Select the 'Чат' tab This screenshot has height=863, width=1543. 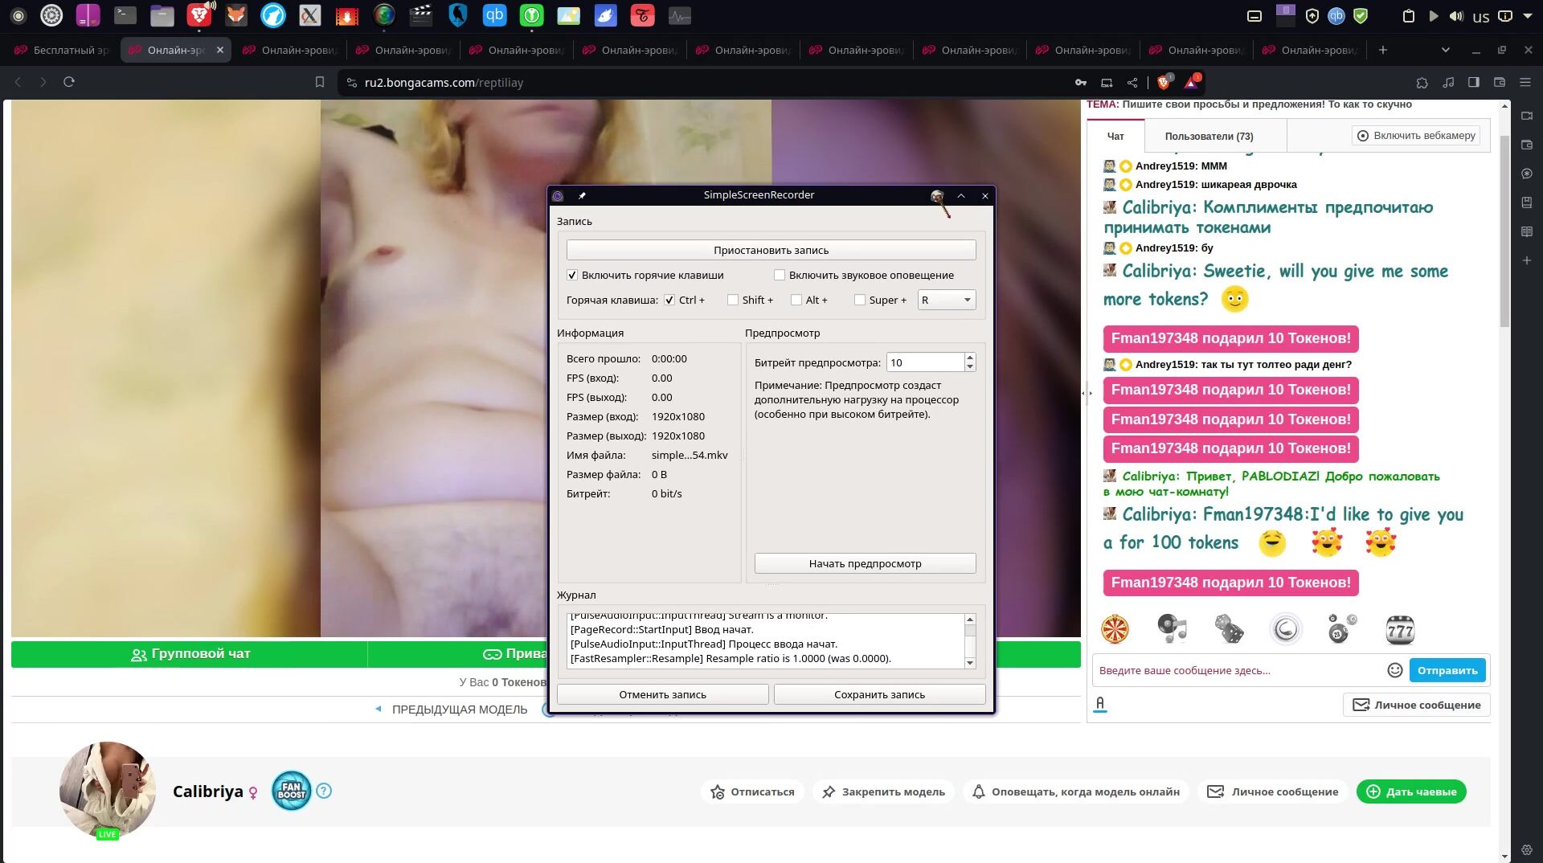tap(1115, 136)
